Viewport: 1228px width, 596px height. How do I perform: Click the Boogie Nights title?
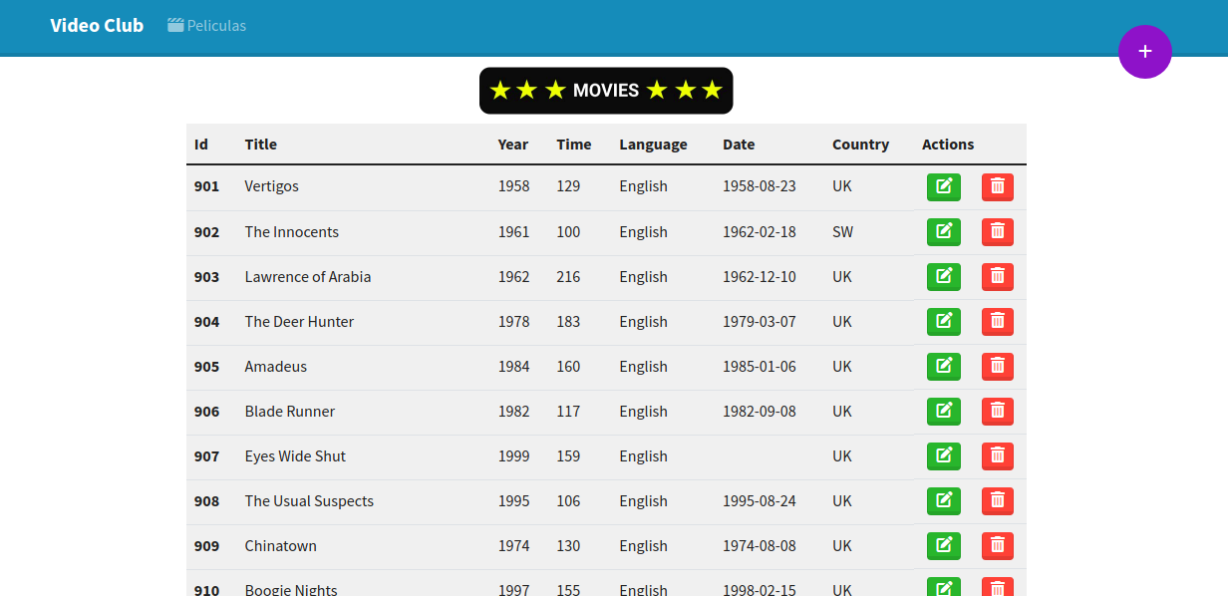(x=291, y=589)
